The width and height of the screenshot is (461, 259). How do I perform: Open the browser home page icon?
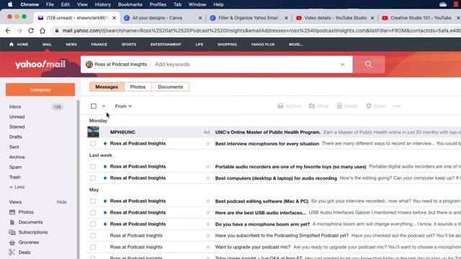[42, 30]
